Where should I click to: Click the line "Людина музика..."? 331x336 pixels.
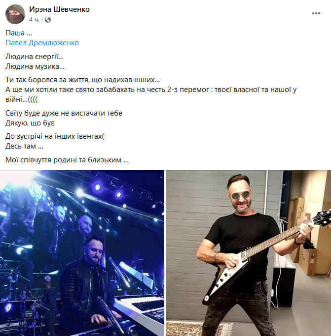35,66
